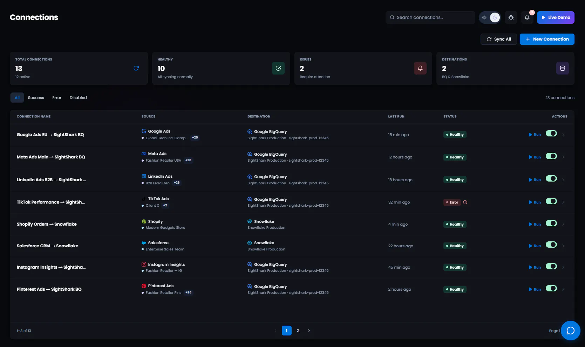Click the Pinterest Ads source logo
This screenshot has width=585, height=347.
point(144,286)
